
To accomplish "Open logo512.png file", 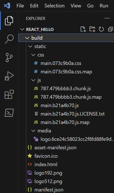I will coord(48,181).
